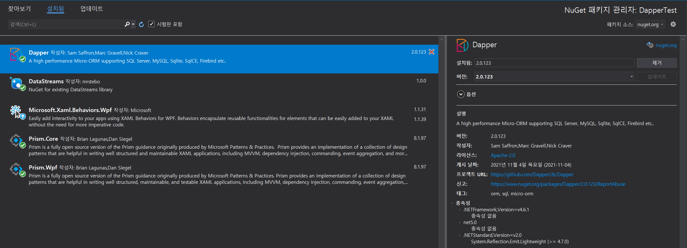Click Dapper logo in details pane
687x248 pixels.
click(x=462, y=45)
